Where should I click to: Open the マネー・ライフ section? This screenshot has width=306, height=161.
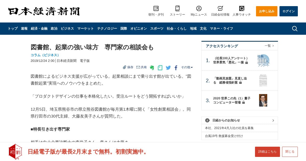221,29
